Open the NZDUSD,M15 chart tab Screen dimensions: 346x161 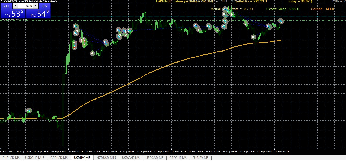tap(106, 158)
